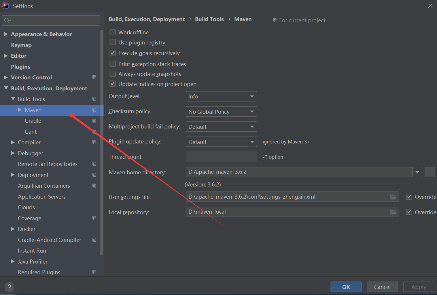Open the Clouds settings page
The height and width of the screenshot is (295, 437).
point(26,207)
